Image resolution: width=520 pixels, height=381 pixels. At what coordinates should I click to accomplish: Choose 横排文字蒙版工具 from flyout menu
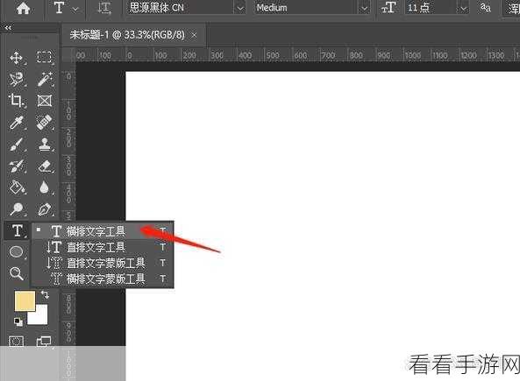(103, 279)
